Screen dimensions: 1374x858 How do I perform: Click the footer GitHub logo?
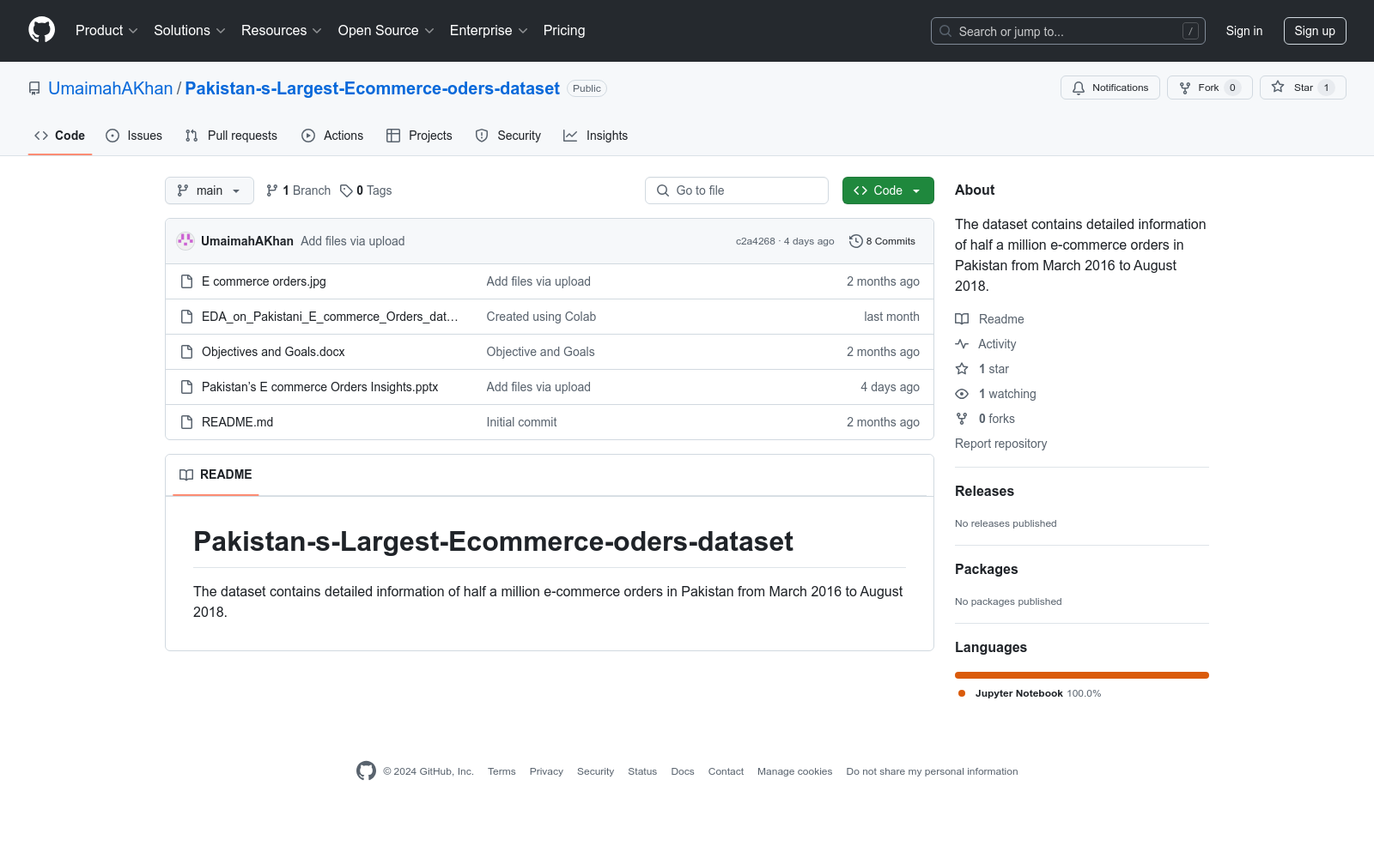pos(366,771)
